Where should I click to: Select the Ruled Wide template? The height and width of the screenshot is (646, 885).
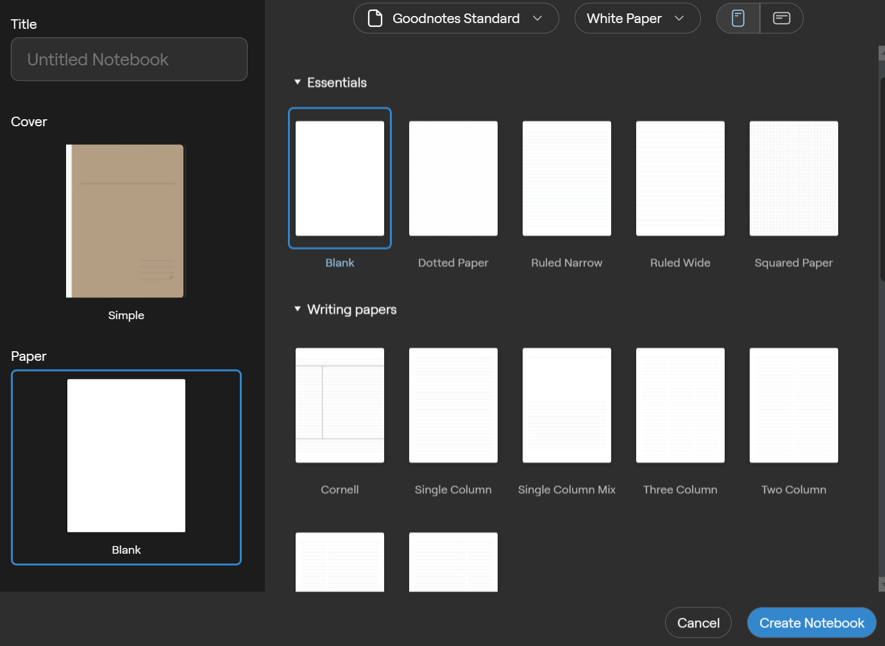[x=680, y=178]
